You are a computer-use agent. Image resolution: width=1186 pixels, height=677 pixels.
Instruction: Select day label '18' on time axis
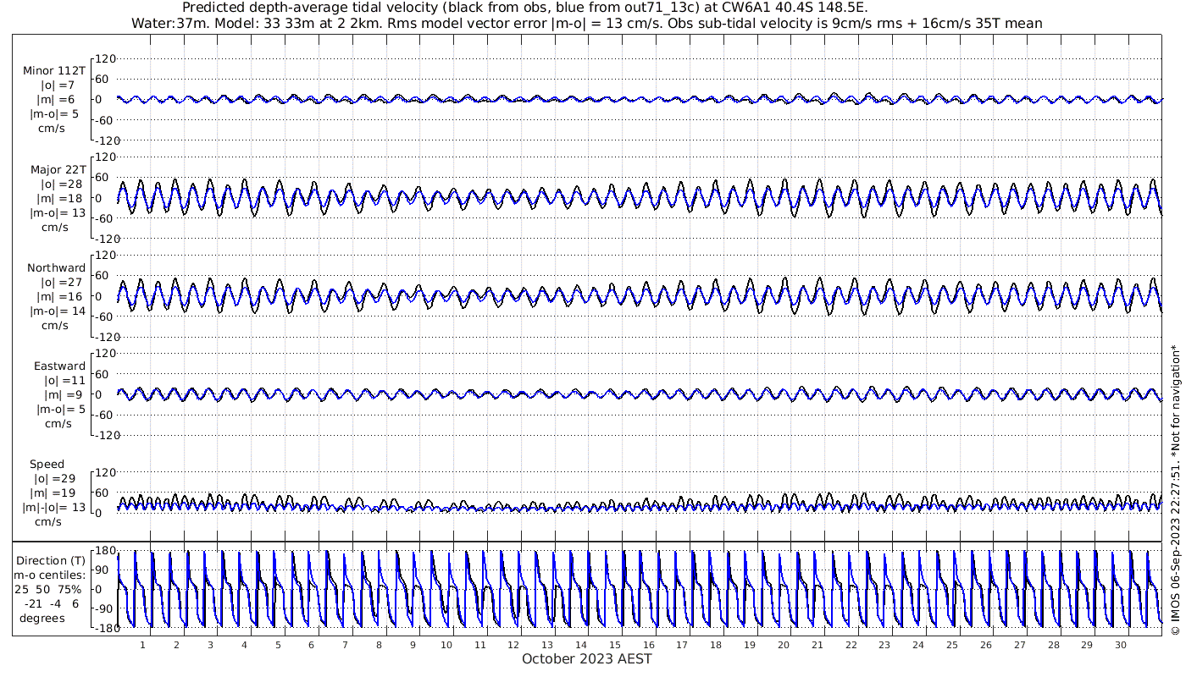pyautogui.click(x=716, y=645)
